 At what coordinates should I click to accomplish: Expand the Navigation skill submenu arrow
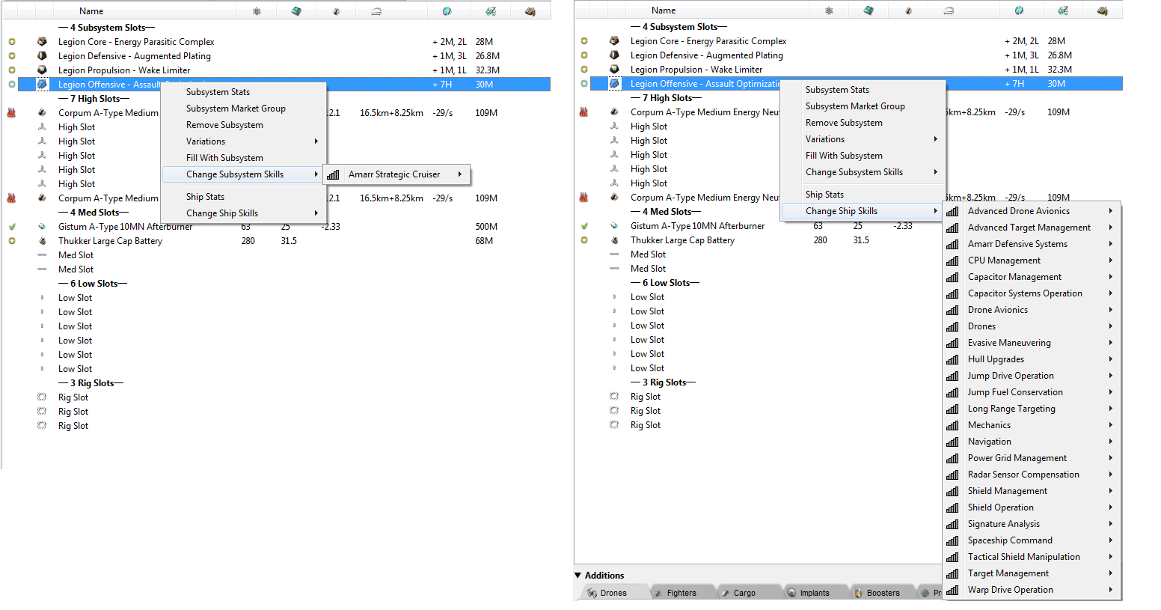click(1112, 441)
